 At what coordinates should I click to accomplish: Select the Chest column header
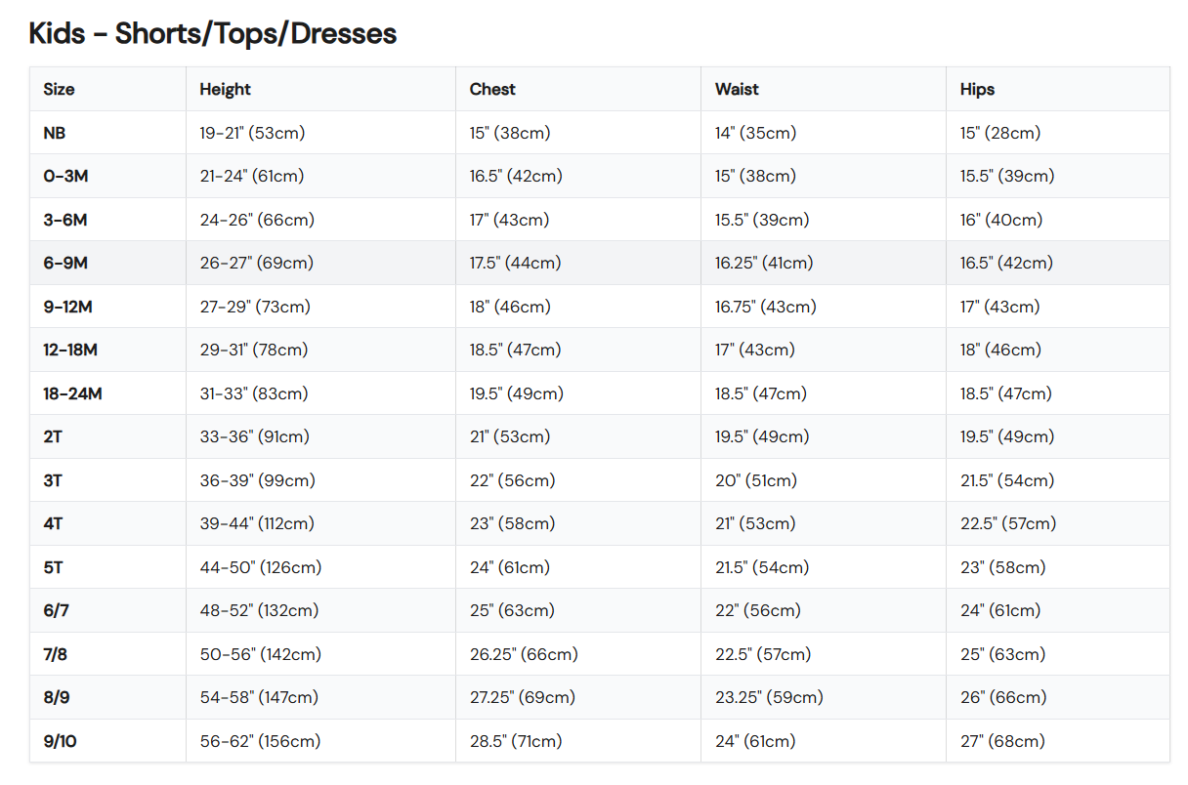click(492, 89)
